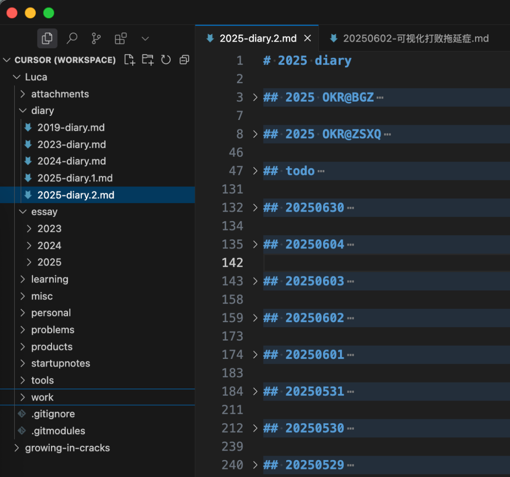
Task: Open 2019-diary.md file
Action: (x=71, y=128)
